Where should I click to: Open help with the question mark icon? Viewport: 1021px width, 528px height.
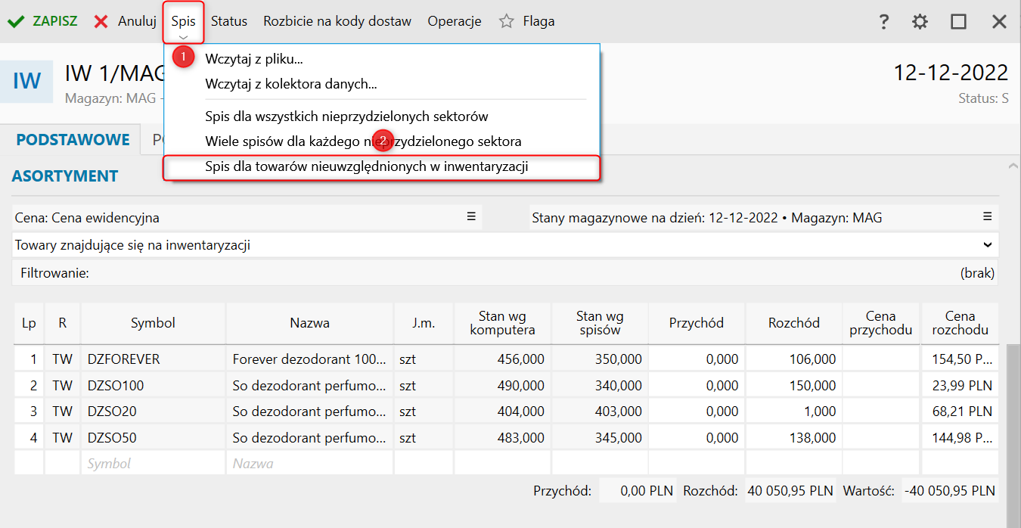(883, 22)
